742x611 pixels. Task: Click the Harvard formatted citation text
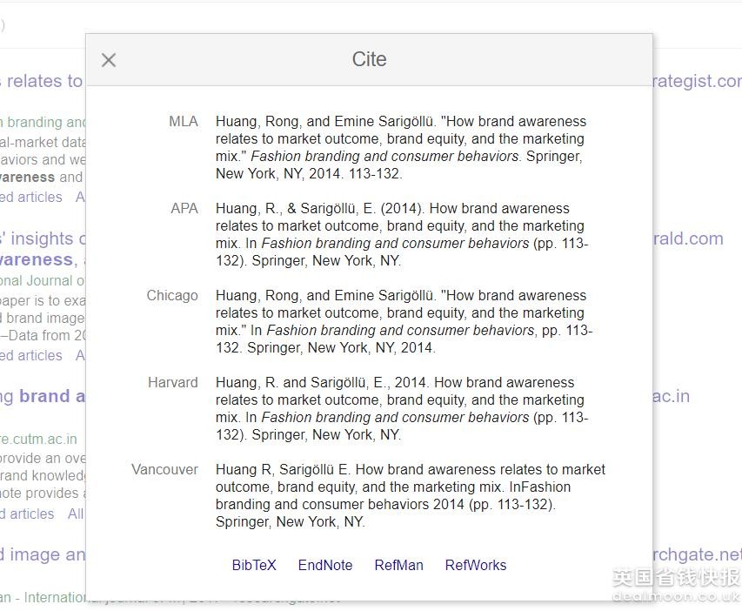pos(401,408)
